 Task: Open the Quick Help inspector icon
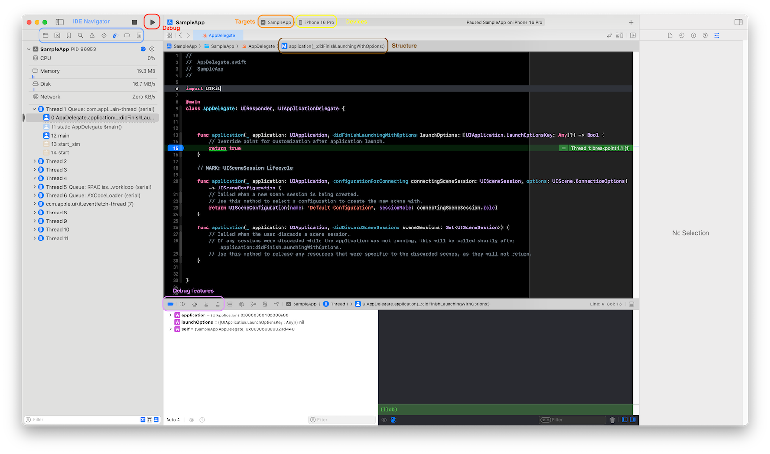click(693, 35)
